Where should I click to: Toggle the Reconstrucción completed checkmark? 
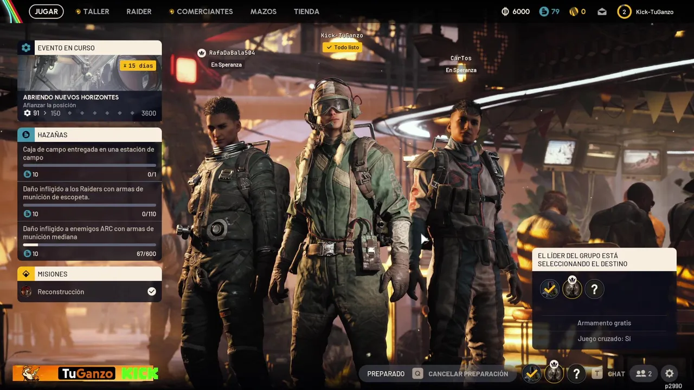click(x=152, y=291)
